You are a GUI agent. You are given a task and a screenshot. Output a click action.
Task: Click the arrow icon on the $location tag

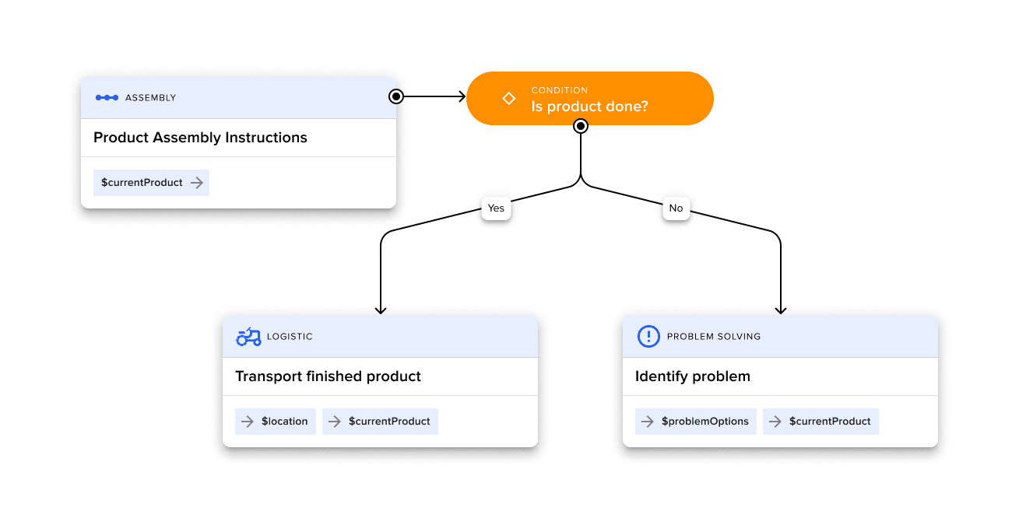(248, 421)
